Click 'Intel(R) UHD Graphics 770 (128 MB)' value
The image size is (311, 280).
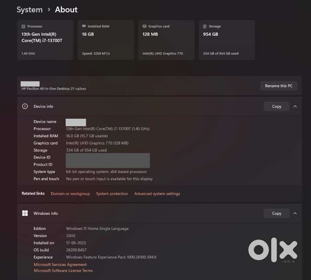click(97, 143)
